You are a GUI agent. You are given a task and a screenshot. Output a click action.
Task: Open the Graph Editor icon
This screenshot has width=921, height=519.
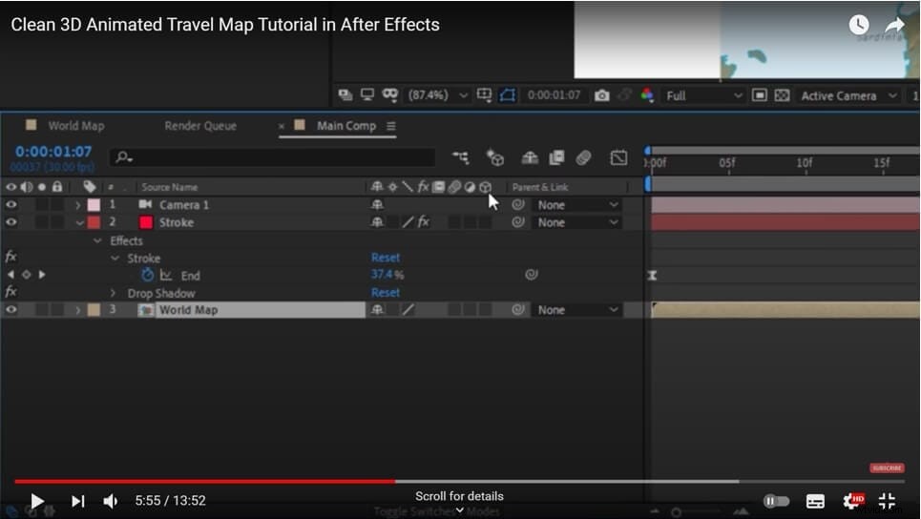[x=618, y=157]
